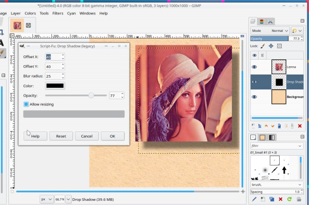Hide the Lenna layer with its eye
Screen dimensions: 309x205
254,67
